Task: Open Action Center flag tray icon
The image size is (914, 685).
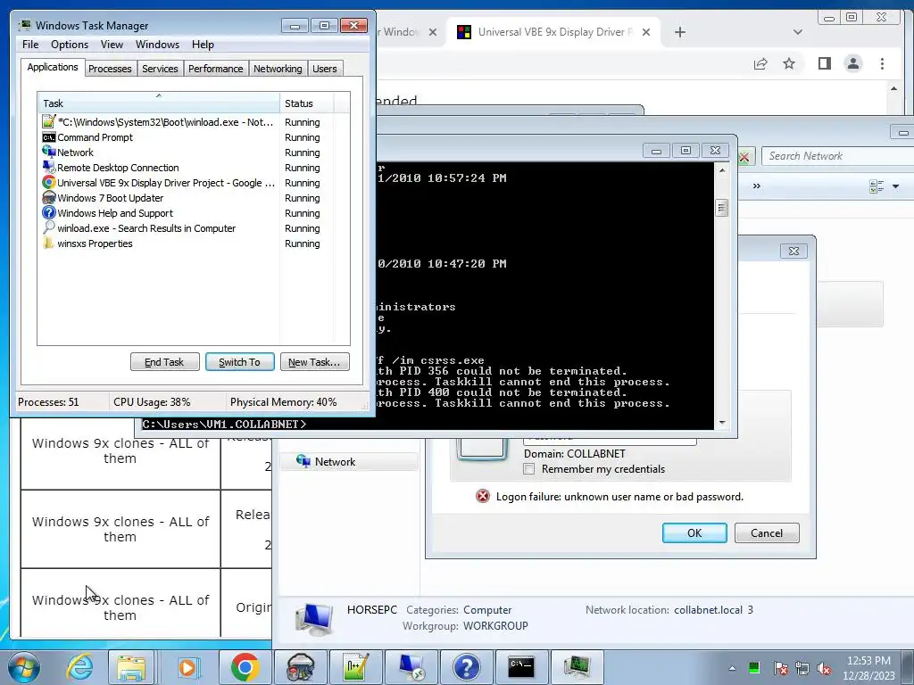Action: [780, 668]
